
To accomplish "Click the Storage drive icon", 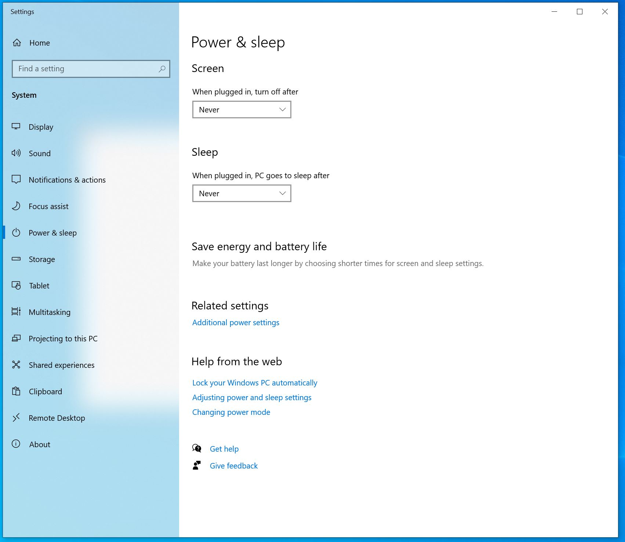I will click(x=16, y=259).
